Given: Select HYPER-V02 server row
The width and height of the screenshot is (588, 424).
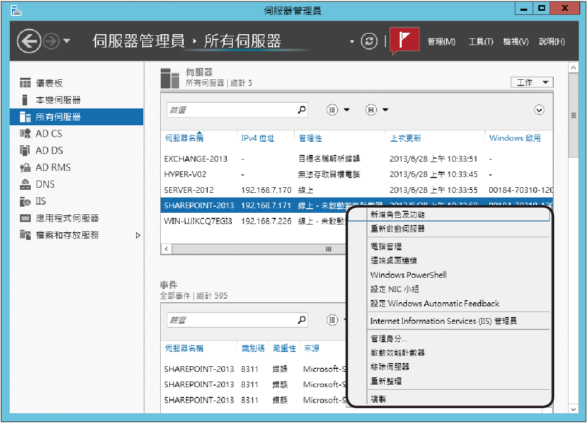Looking at the screenshot, I should pyautogui.click(x=357, y=174).
